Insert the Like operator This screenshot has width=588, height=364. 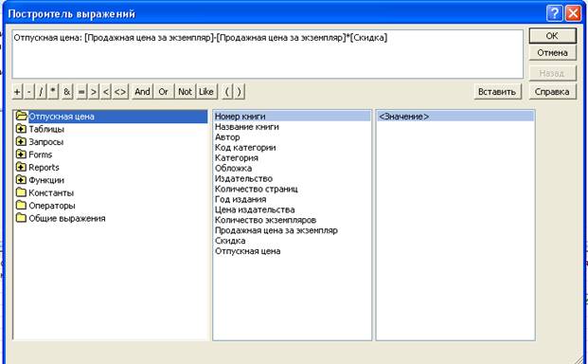click(x=206, y=92)
